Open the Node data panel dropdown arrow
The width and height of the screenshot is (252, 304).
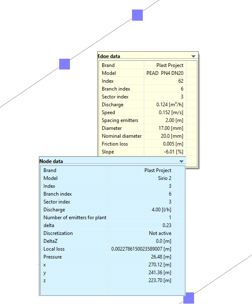pos(181,161)
